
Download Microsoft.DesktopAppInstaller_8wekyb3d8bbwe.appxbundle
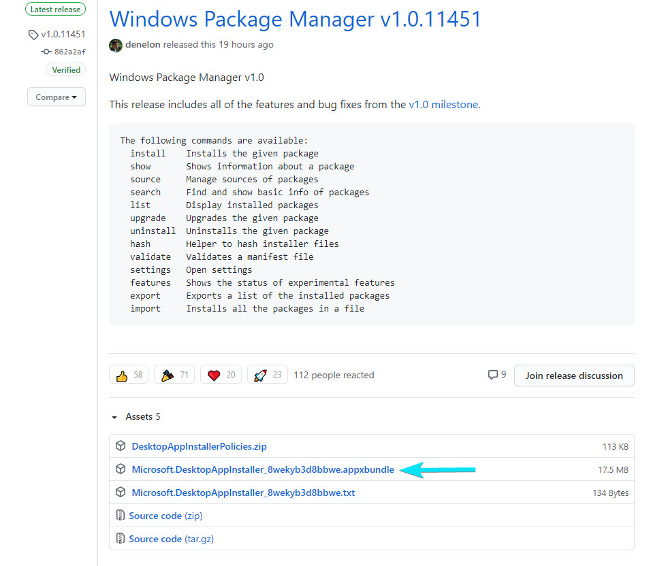click(x=262, y=469)
